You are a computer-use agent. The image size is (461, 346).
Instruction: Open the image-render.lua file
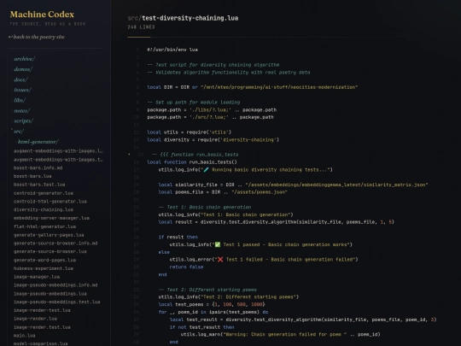pyautogui.click(x=35, y=319)
